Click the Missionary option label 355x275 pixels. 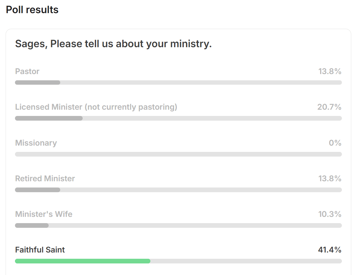click(x=36, y=143)
